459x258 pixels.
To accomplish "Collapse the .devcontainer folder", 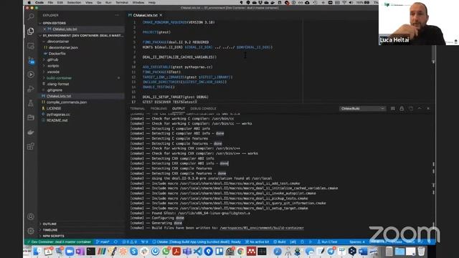I will tap(57, 42).
